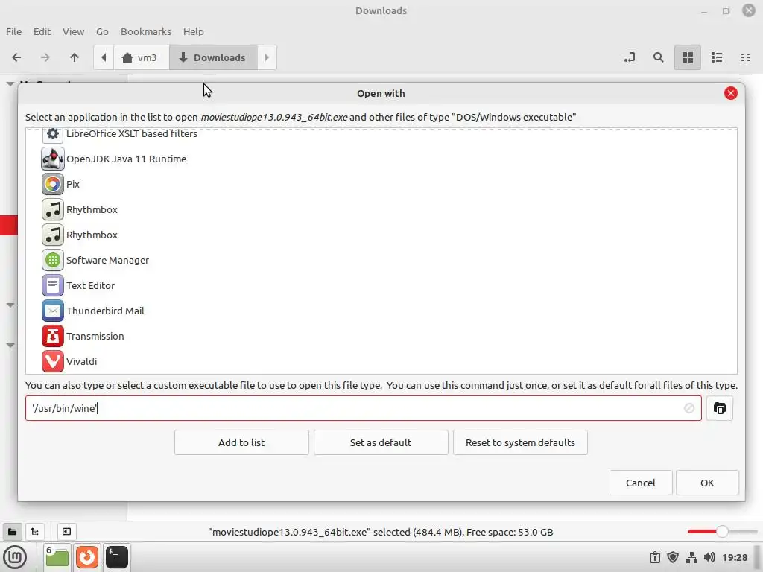
Task: Open file manager from the taskbar
Action: (57, 557)
